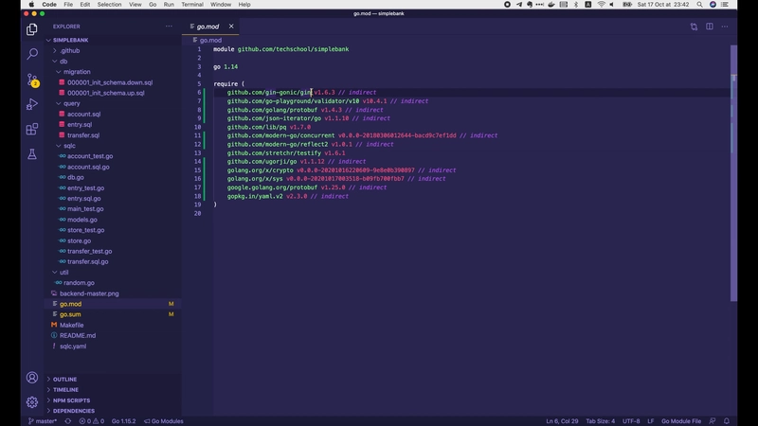Image resolution: width=758 pixels, height=426 pixels.
Task: Close the go.mod editor tab
Action: click(231, 27)
